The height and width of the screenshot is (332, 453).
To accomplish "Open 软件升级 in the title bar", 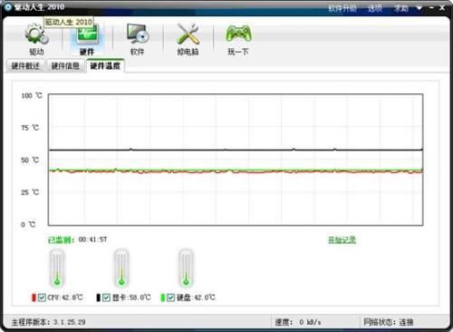I will coord(342,8).
